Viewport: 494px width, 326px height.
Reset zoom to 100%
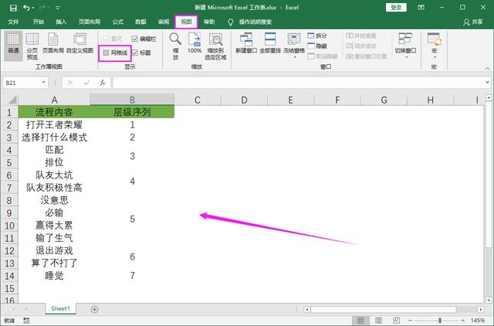[195, 43]
